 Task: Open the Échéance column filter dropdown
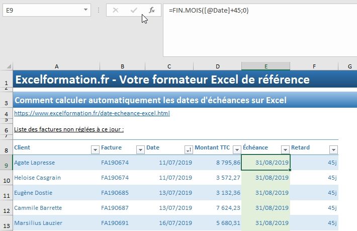(x=285, y=149)
